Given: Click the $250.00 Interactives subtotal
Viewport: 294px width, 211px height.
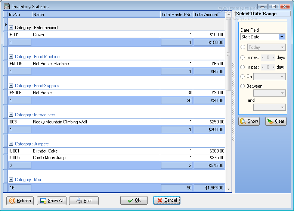Looking at the screenshot, I should click(x=209, y=130).
